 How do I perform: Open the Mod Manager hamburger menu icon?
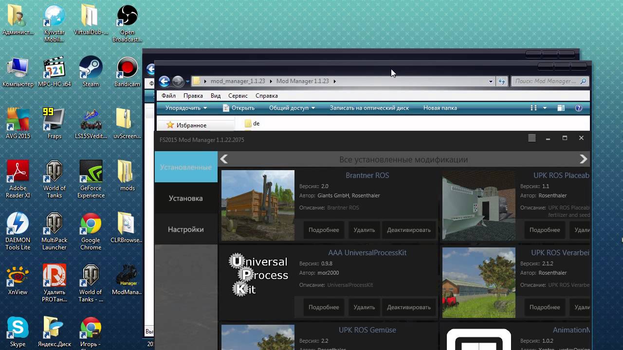tap(532, 138)
